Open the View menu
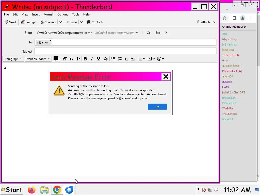 coord(25,14)
